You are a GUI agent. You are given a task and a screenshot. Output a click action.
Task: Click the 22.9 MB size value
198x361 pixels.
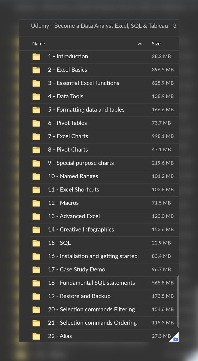[x=161, y=243]
